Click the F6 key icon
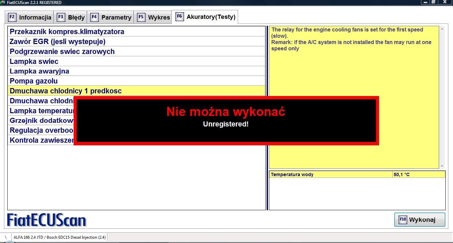 (179, 16)
